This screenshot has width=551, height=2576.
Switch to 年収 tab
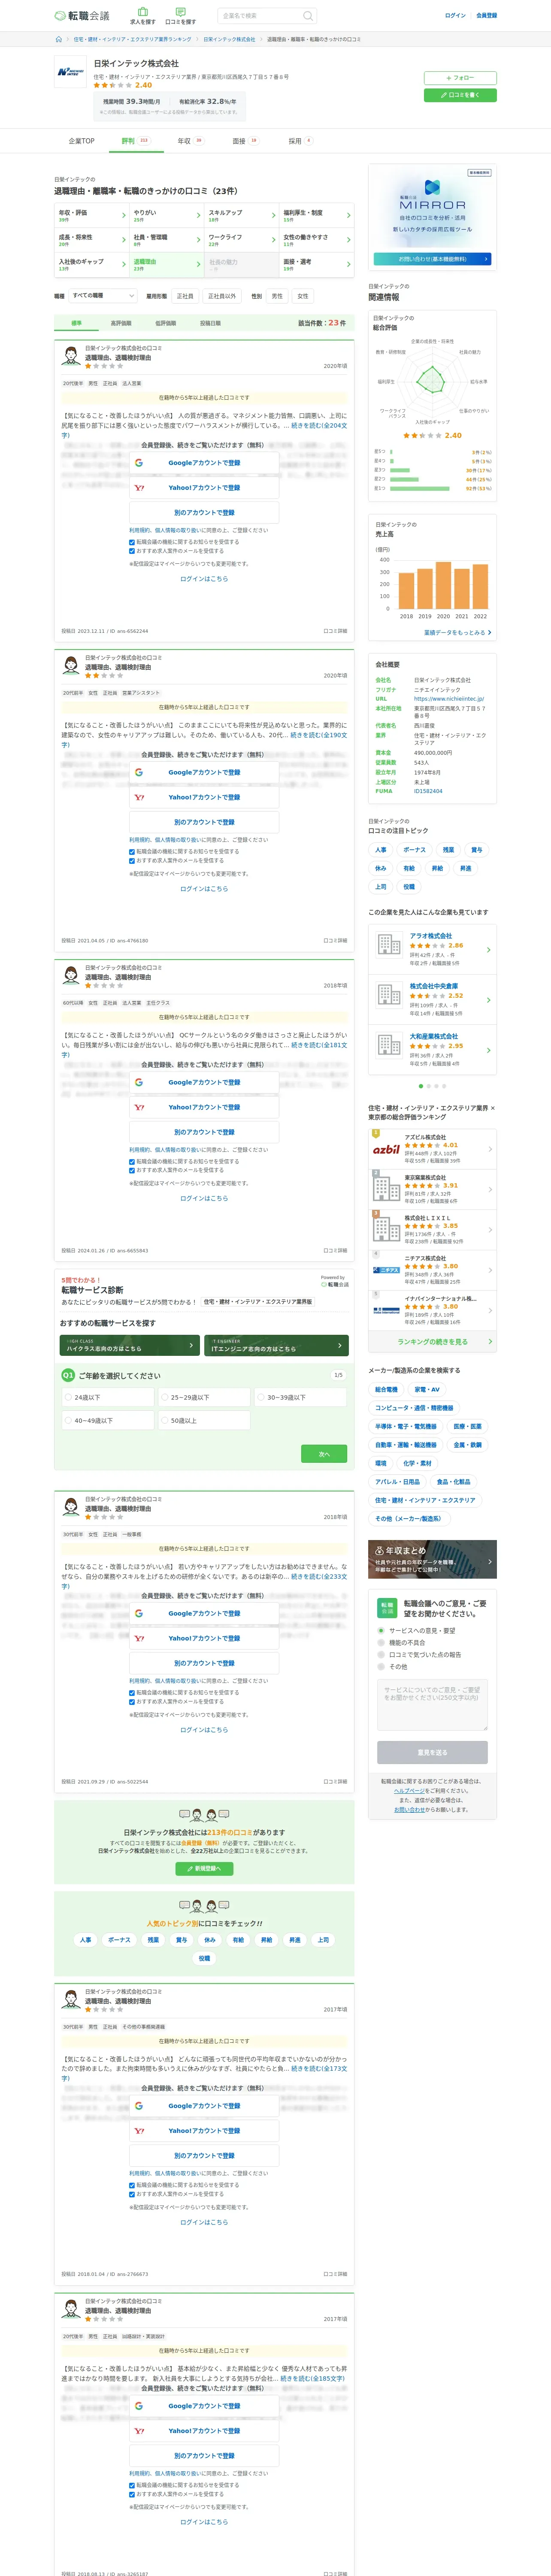(x=190, y=141)
